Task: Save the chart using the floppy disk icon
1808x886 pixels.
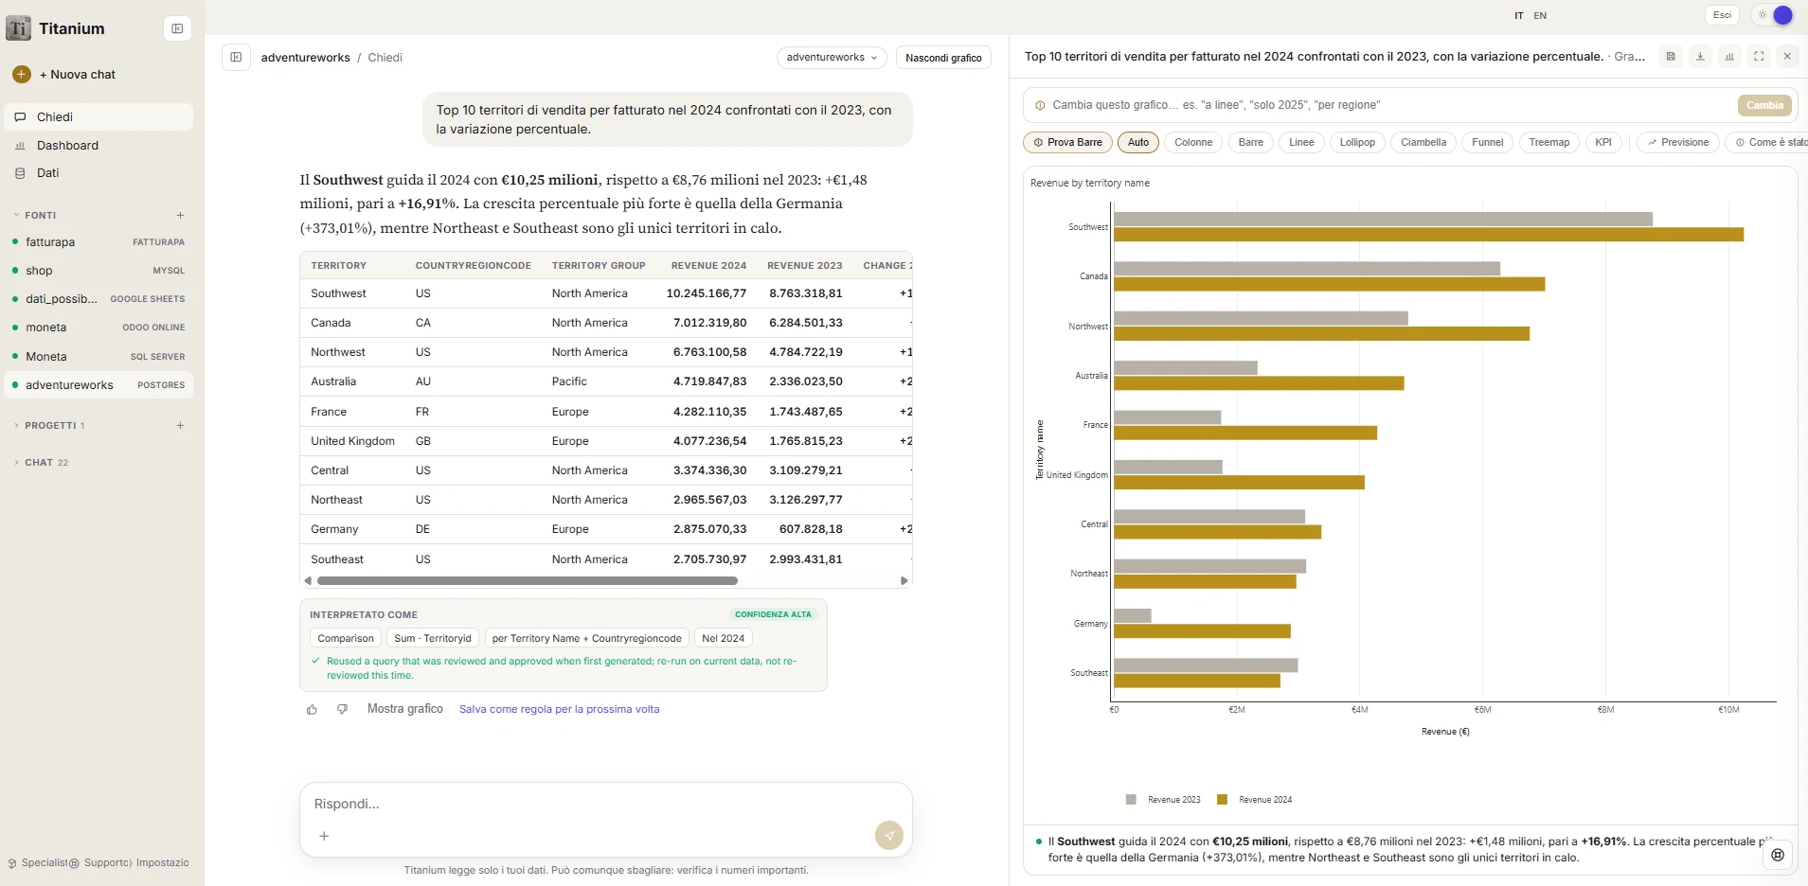Action: pos(1671,57)
